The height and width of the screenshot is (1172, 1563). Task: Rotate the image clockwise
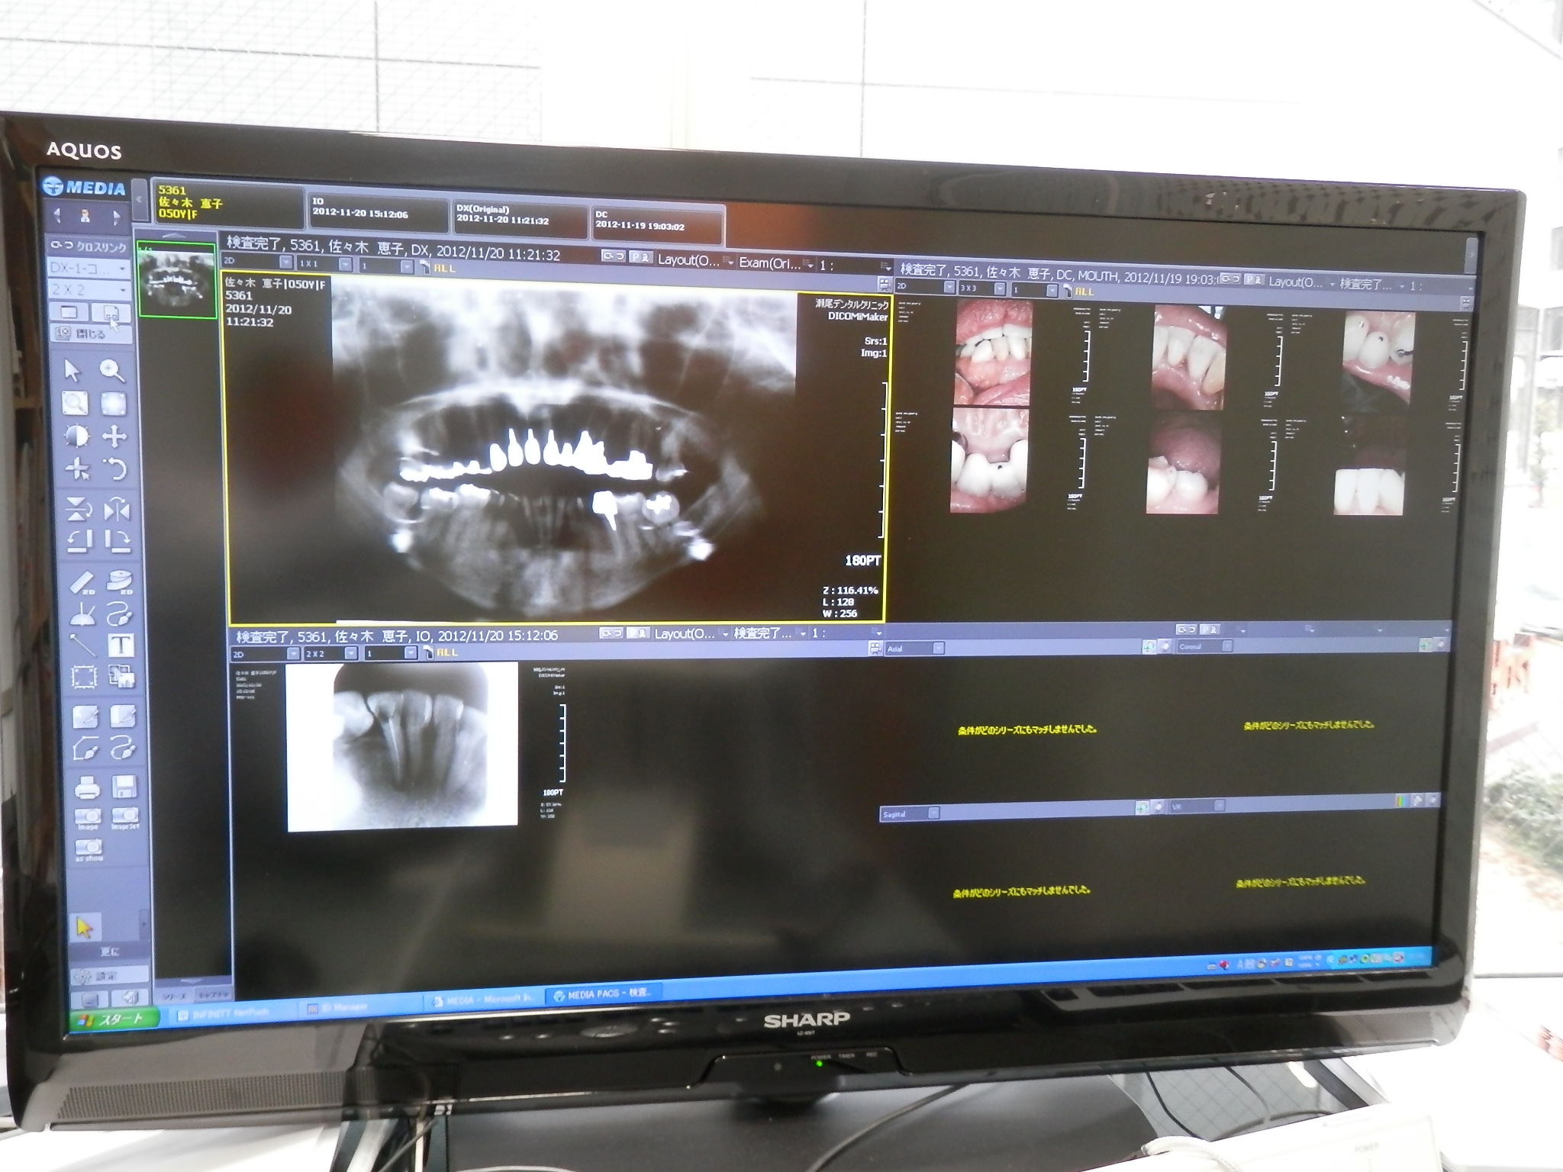pyautogui.click(x=118, y=541)
